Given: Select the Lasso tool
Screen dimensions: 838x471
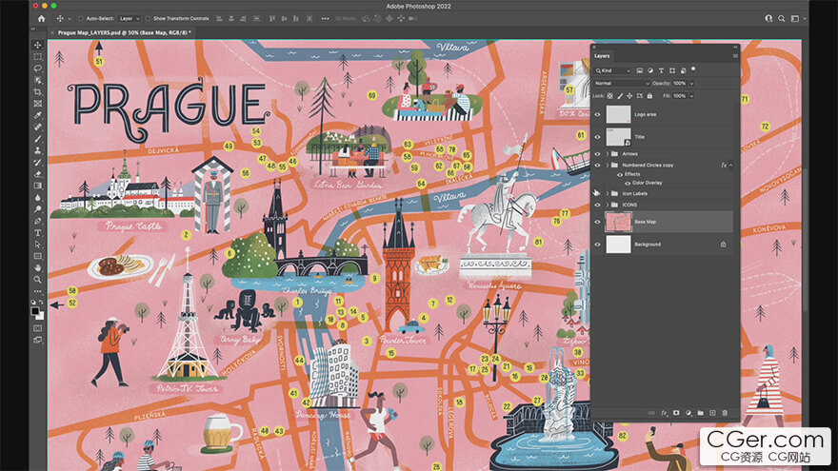Looking at the screenshot, I should 37,69.
